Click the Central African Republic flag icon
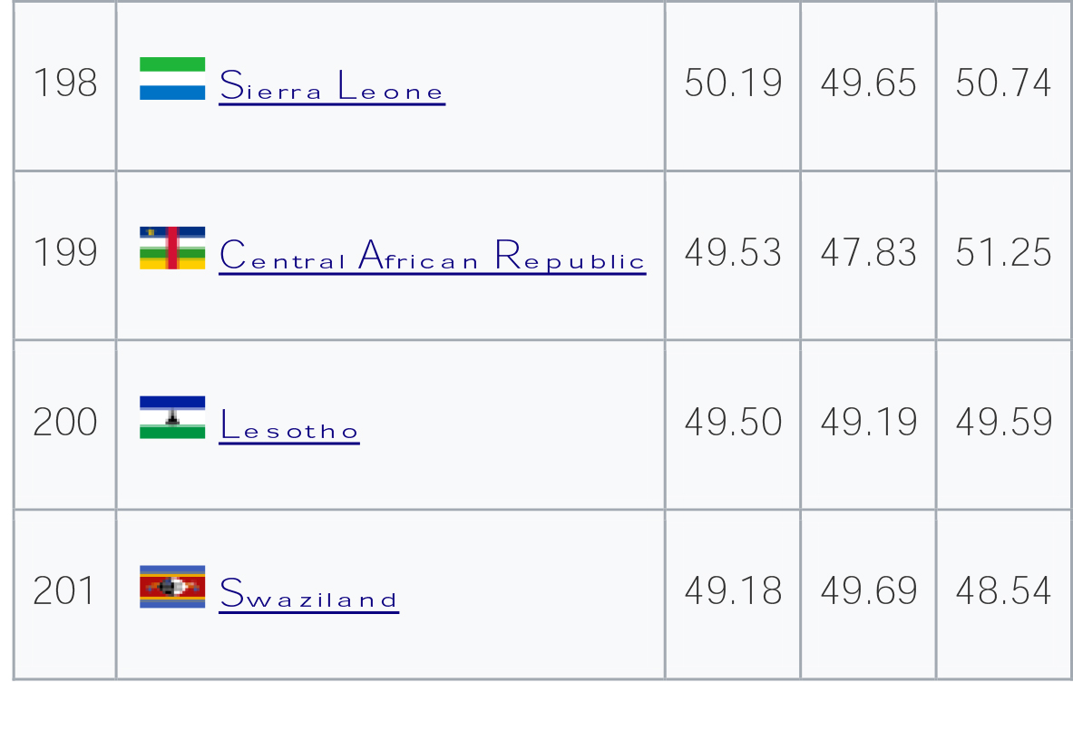Screen dimensions: 1073x741 point(172,248)
